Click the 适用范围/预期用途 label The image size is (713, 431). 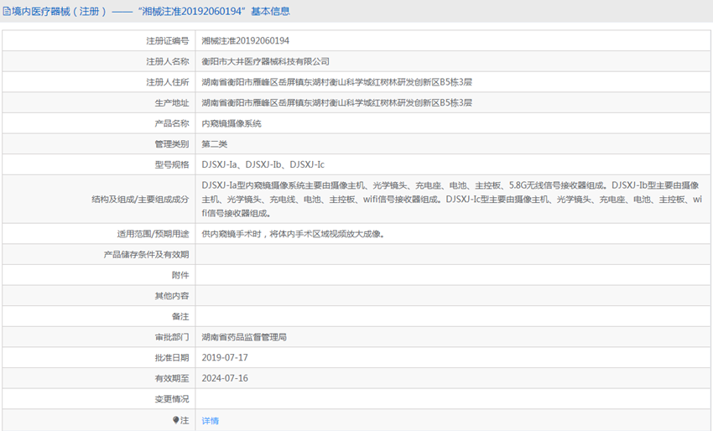click(153, 234)
